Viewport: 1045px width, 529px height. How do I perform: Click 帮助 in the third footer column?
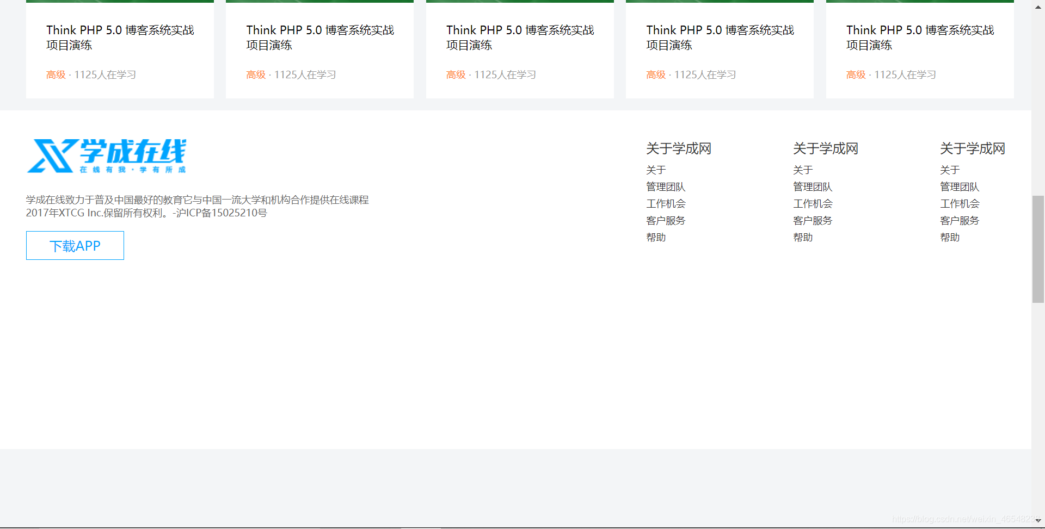950,238
